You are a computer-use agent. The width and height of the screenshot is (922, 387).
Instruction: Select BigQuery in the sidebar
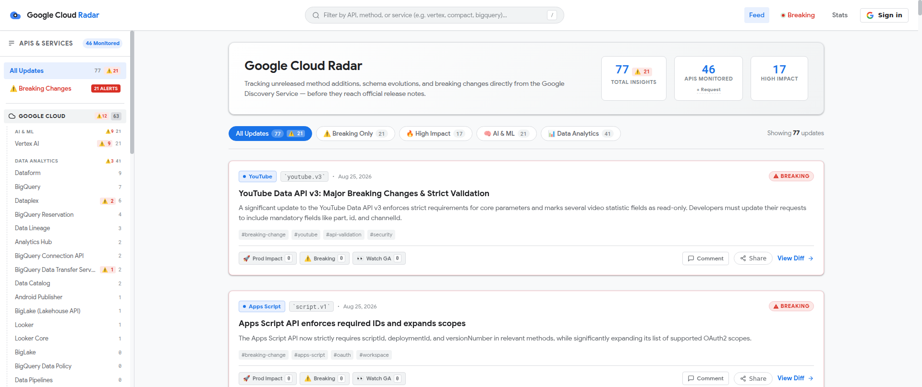tap(68, 187)
